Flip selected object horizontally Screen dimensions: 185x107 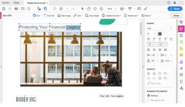pyautogui.click(x=154, y=73)
